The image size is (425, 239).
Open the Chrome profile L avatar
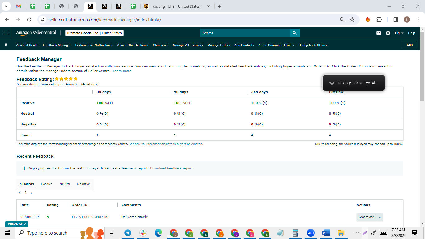click(407, 20)
